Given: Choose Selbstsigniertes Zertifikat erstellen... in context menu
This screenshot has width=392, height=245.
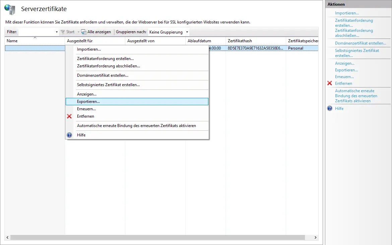Looking at the screenshot, I should (x=137, y=85).
